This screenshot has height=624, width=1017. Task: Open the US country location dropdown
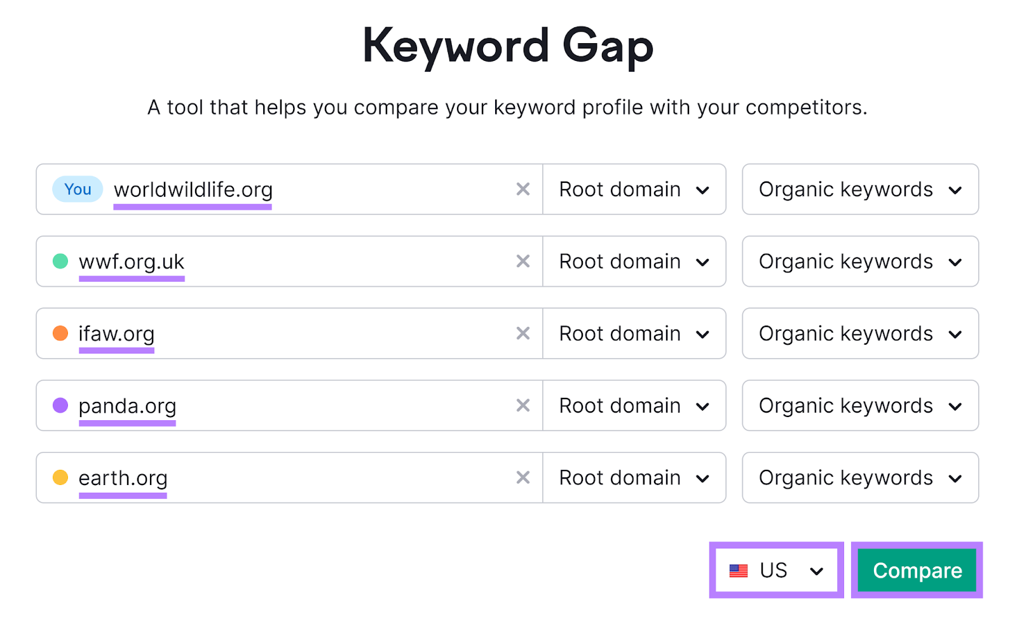tap(776, 570)
